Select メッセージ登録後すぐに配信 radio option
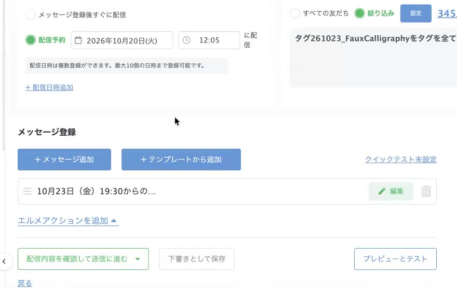This screenshot has height=288, width=457. (x=30, y=15)
